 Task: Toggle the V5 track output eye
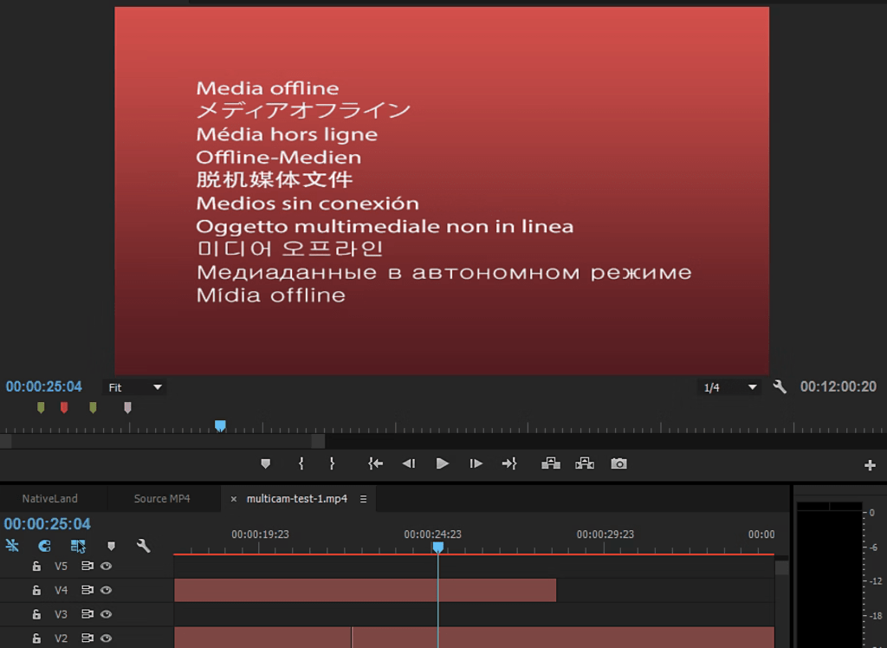click(106, 566)
